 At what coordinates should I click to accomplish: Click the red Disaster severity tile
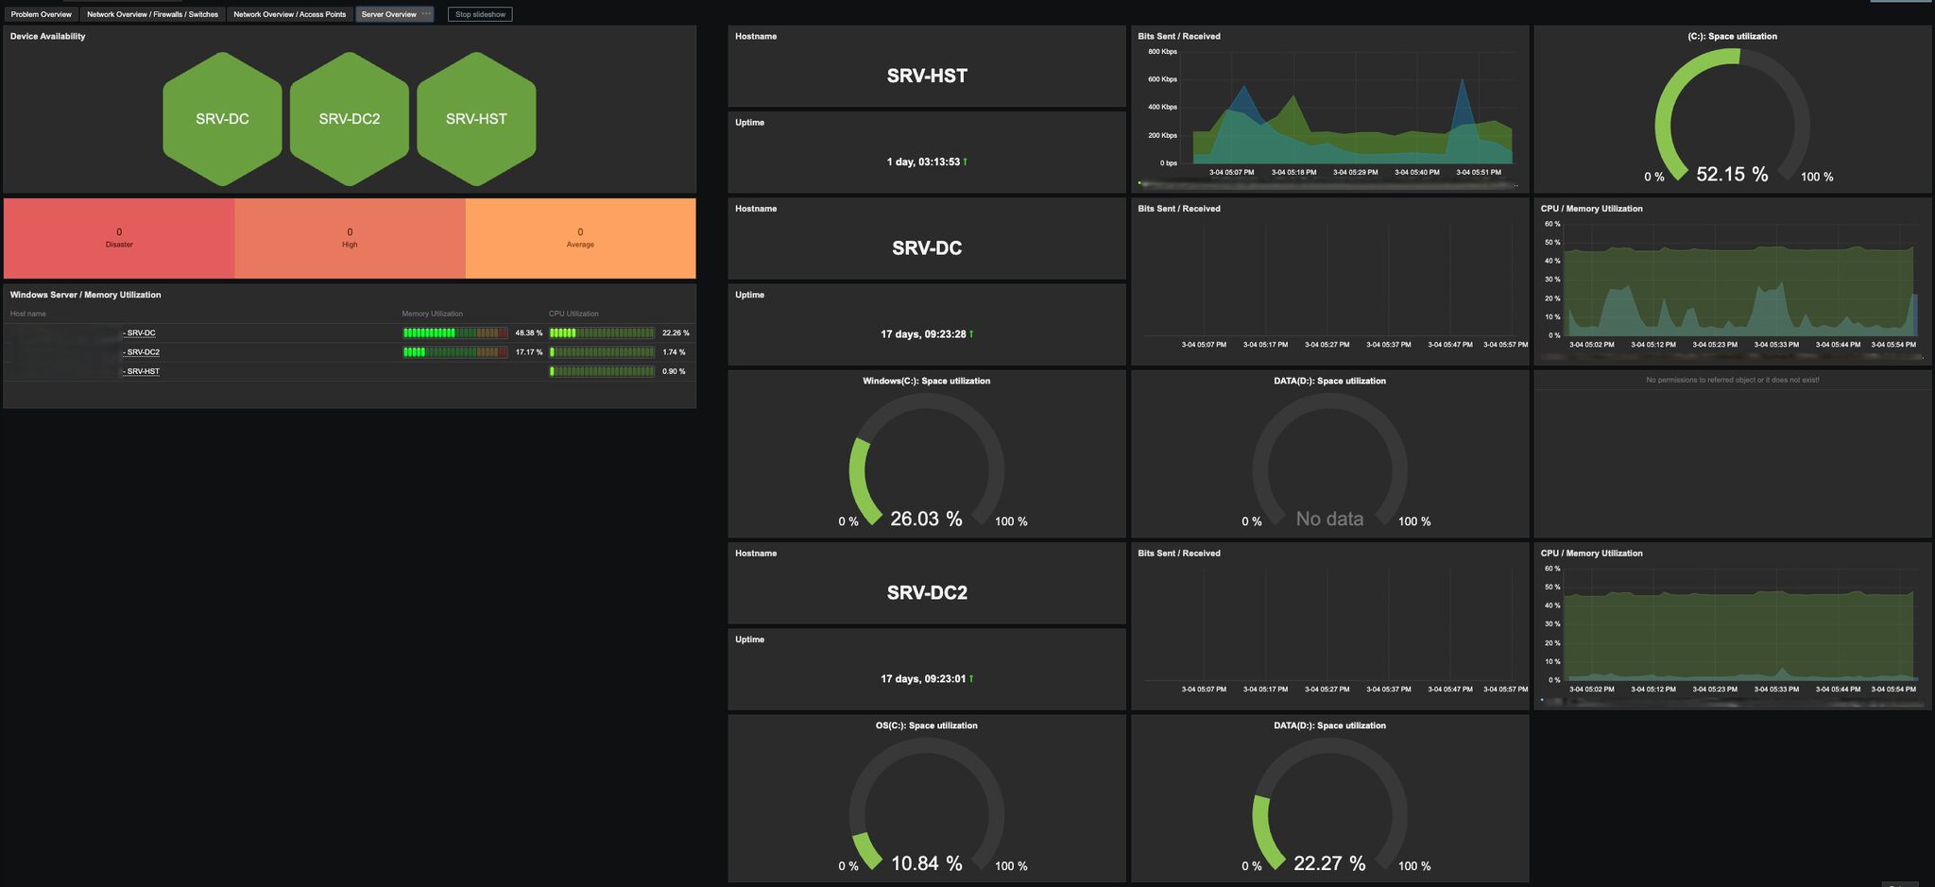pos(119,238)
